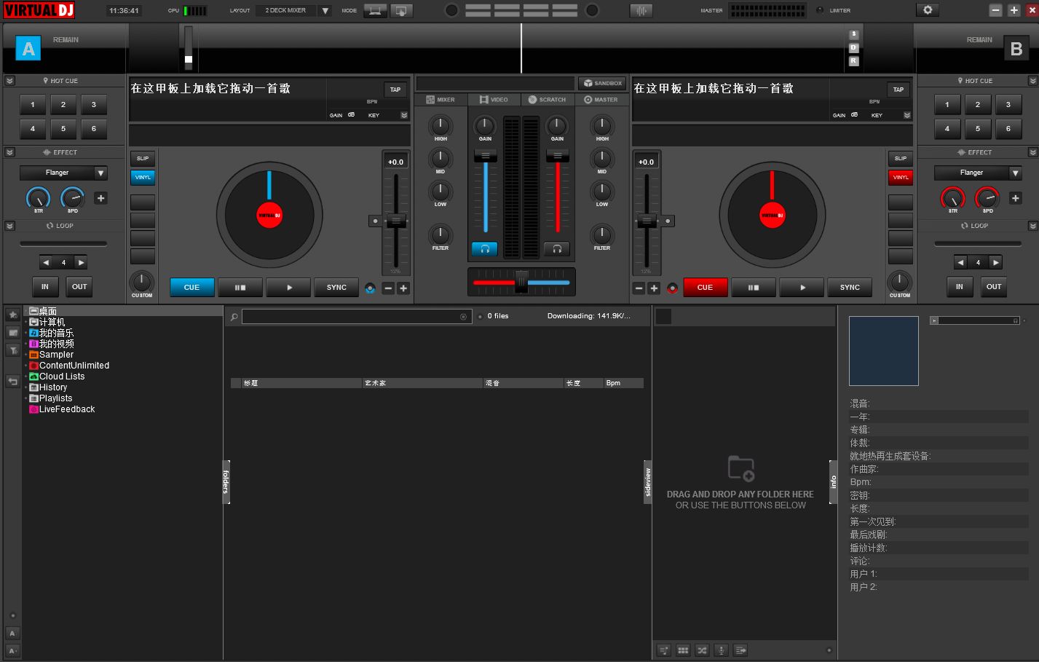The width and height of the screenshot is (1039, 662).
Task: Click the SYNC button on deck A
Action: pyautogui.click(x=336, y=288)
